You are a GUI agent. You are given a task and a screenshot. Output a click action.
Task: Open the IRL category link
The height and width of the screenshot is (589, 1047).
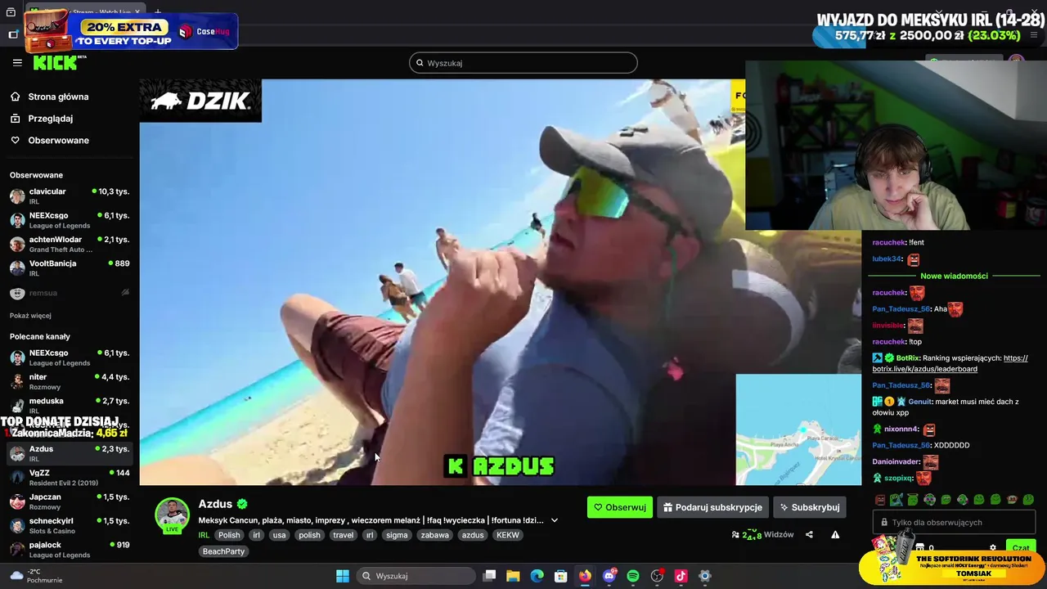(204, 535)
